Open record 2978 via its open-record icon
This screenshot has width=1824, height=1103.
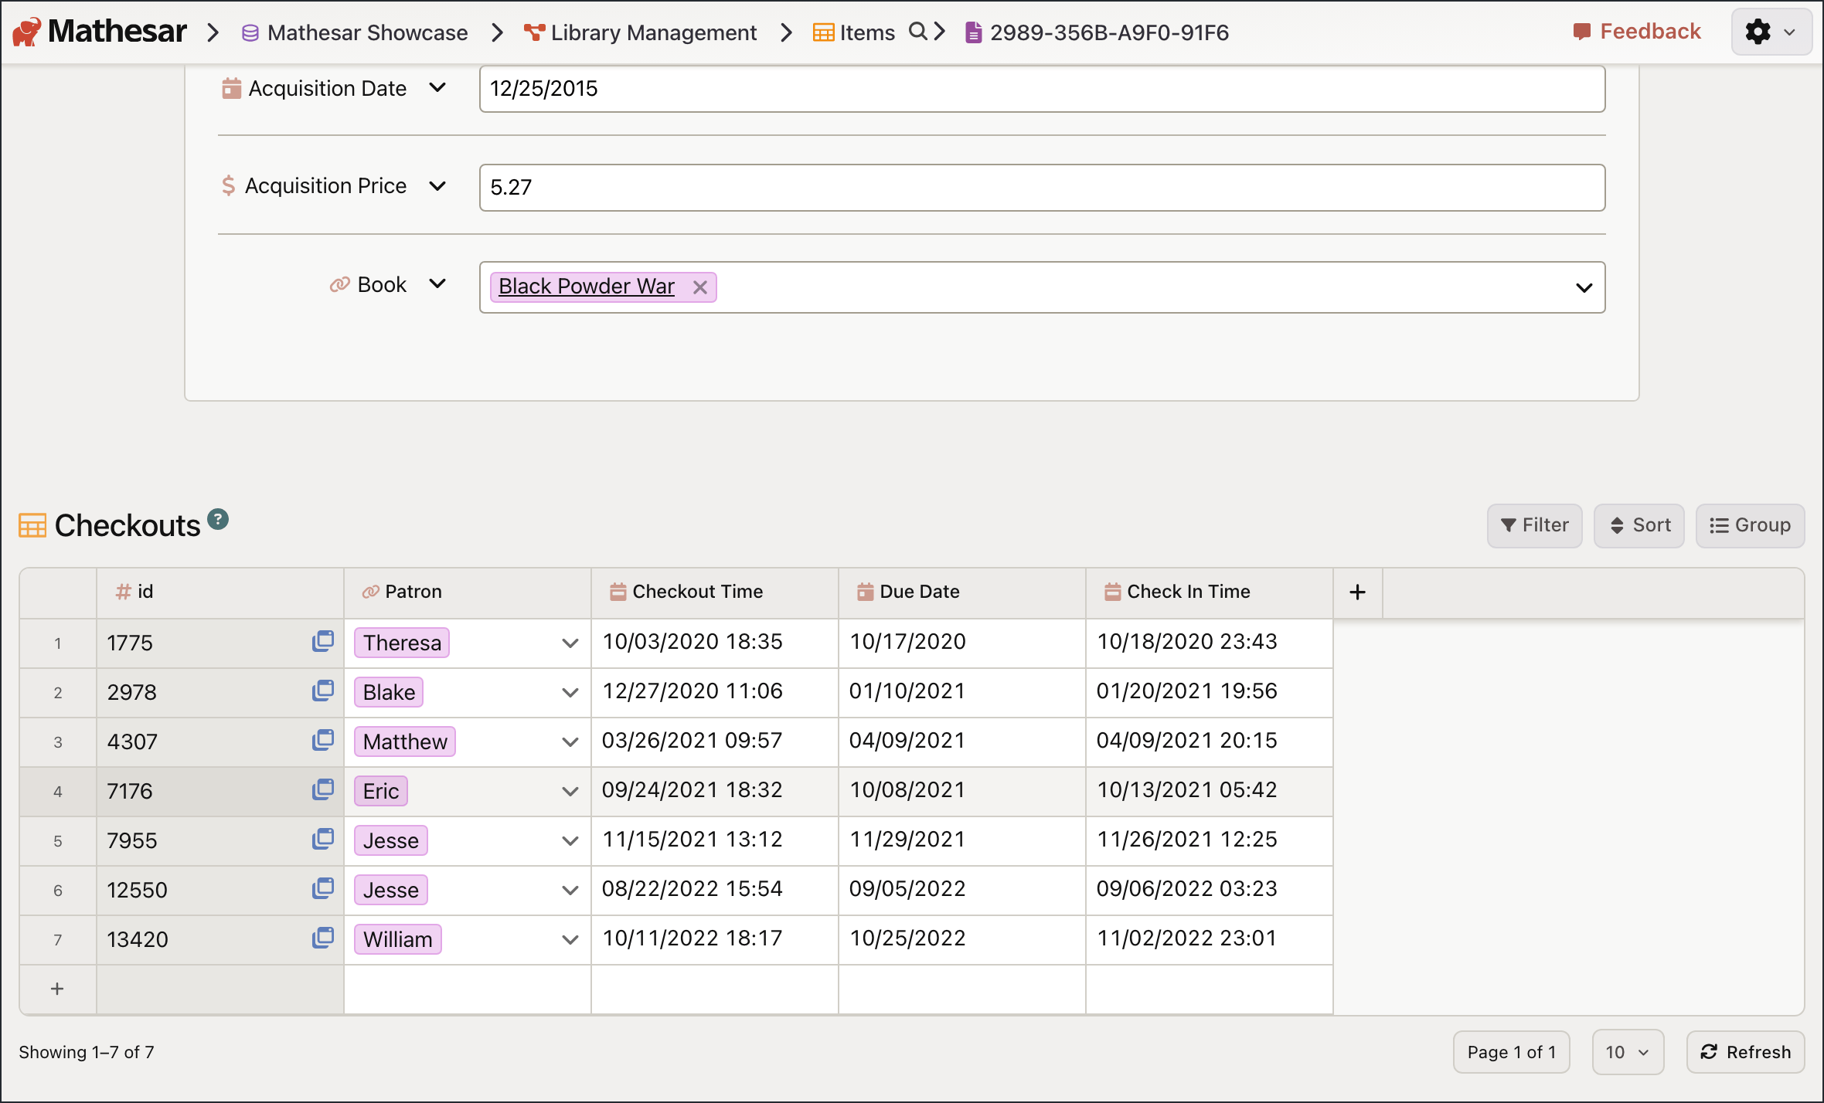point(323,691)
